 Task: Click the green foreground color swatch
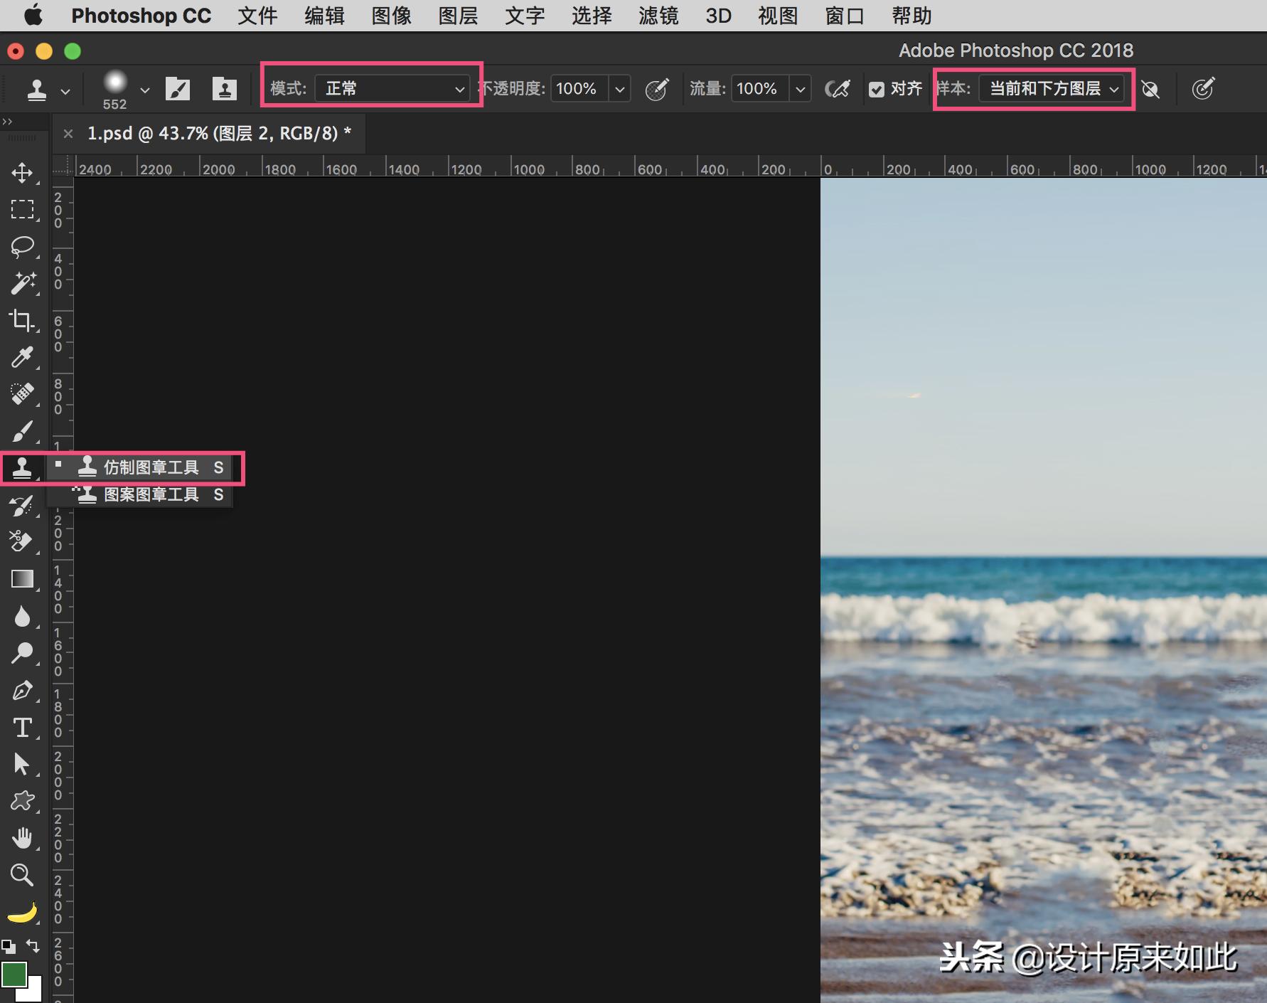(x=14, y=975)
